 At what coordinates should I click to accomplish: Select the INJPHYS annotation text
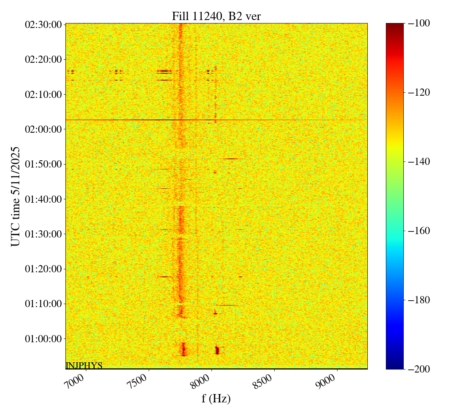(84, 365)
